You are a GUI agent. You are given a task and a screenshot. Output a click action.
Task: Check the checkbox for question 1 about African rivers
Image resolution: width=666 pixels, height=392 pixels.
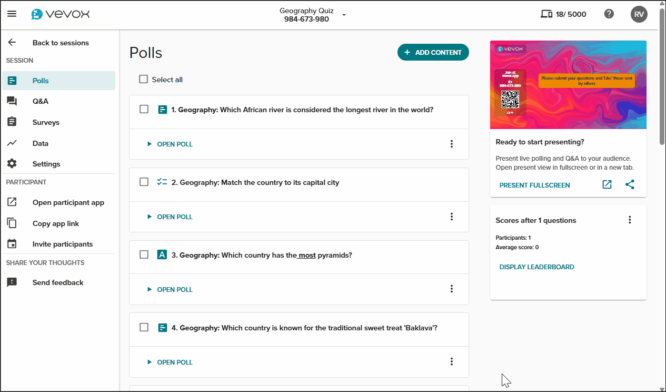pos(144,109)
